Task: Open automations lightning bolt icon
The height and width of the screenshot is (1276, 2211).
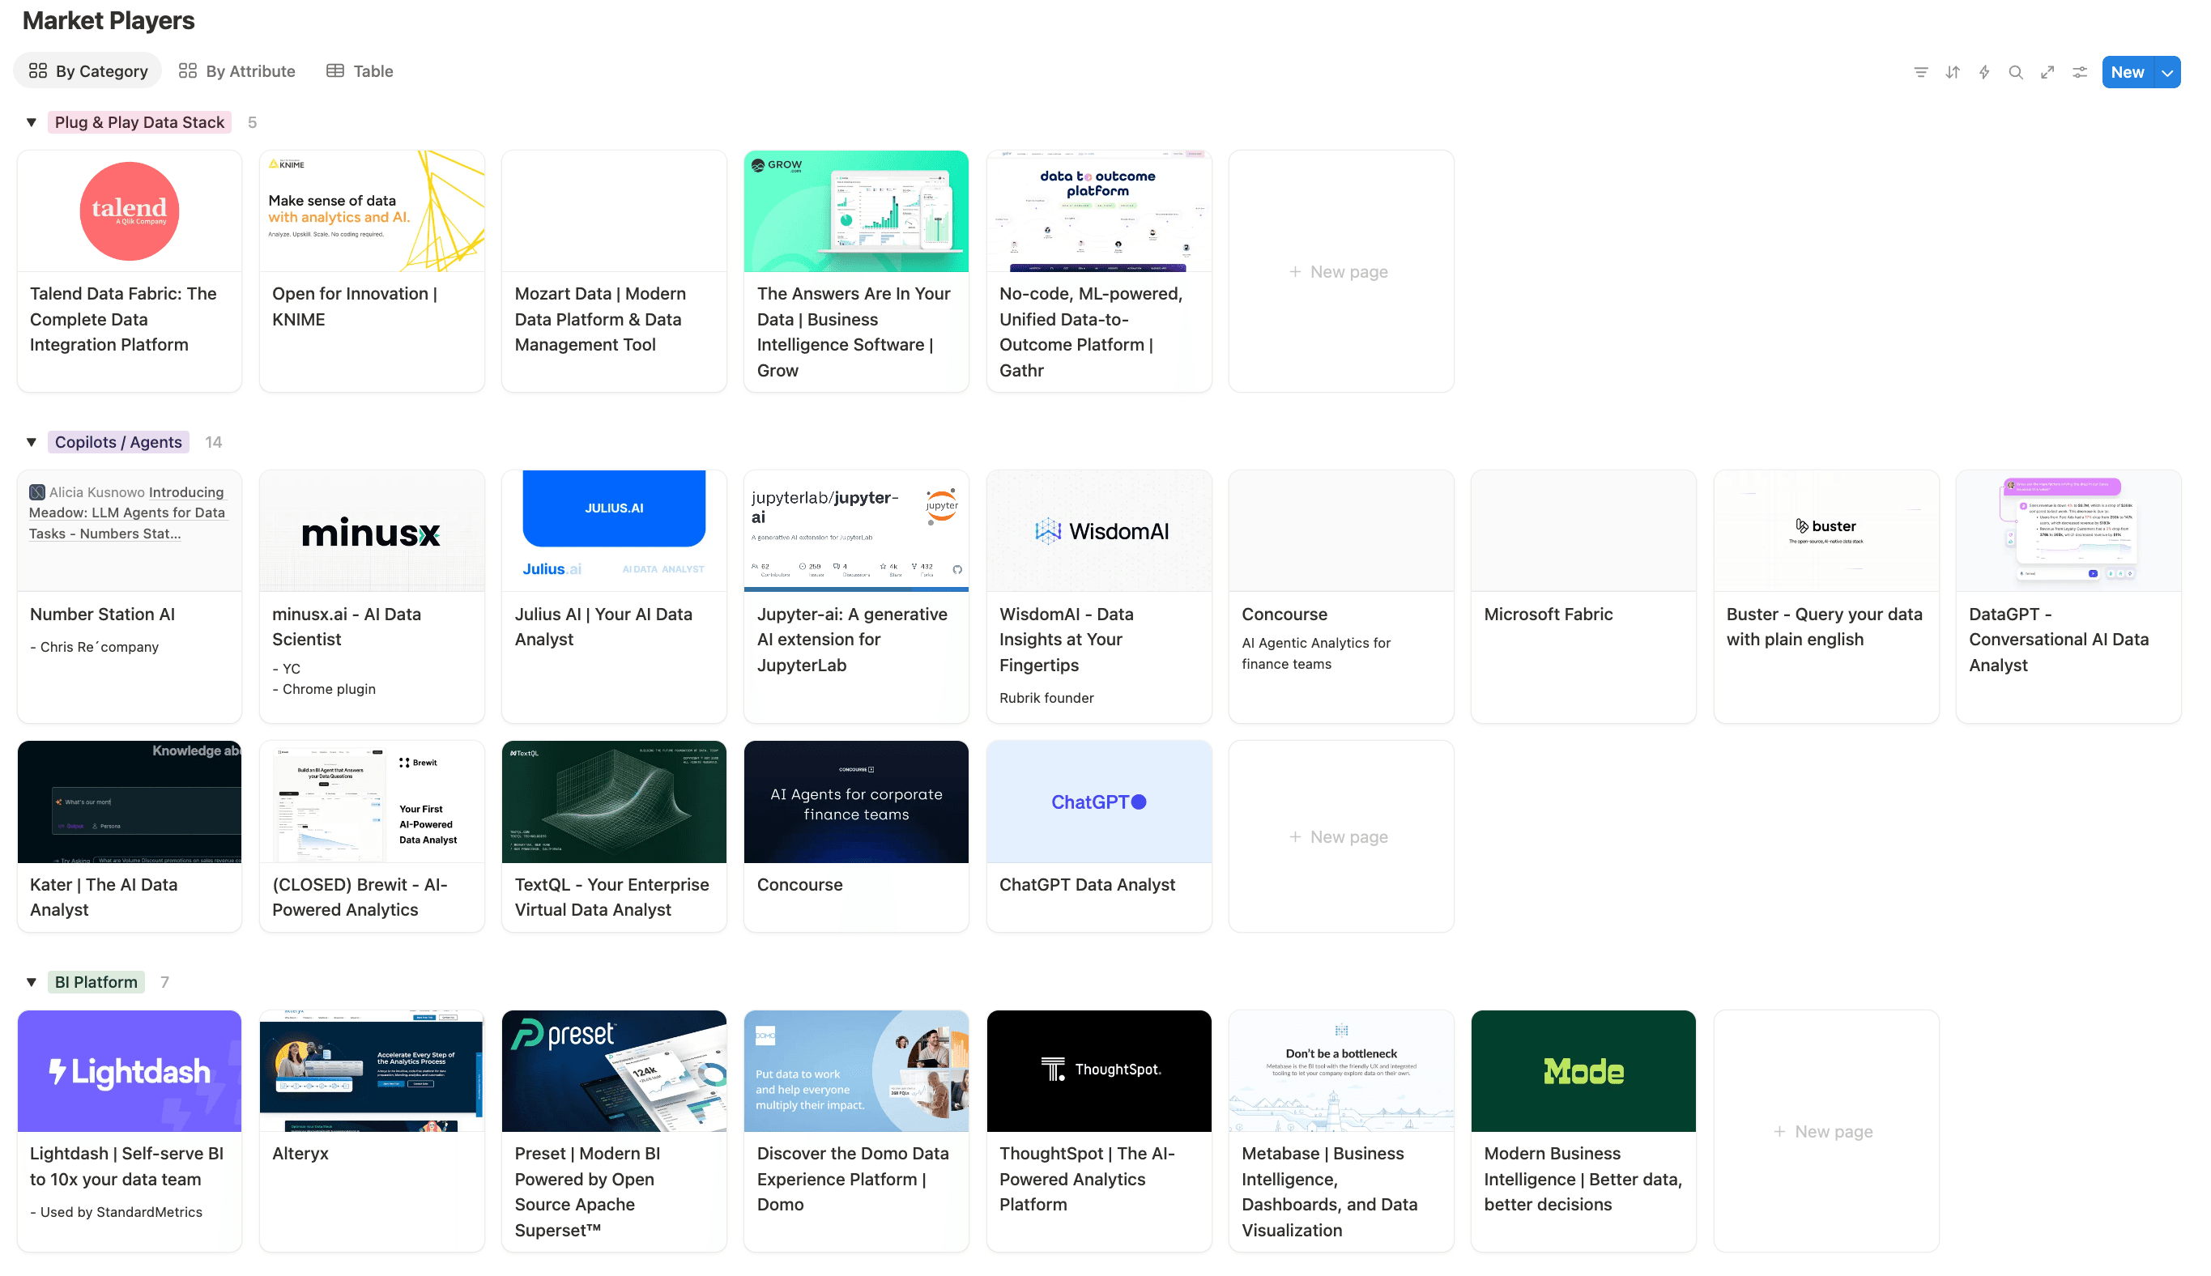Action: (x=1983, y=72)
